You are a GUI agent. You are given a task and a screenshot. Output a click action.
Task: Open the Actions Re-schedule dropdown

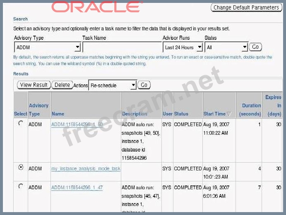pos(113,85)
